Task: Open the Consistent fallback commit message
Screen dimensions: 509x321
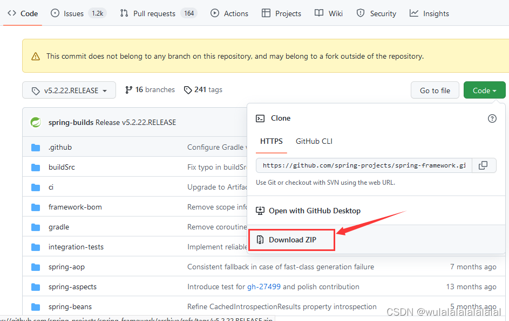Action: [x=281, y=267]
